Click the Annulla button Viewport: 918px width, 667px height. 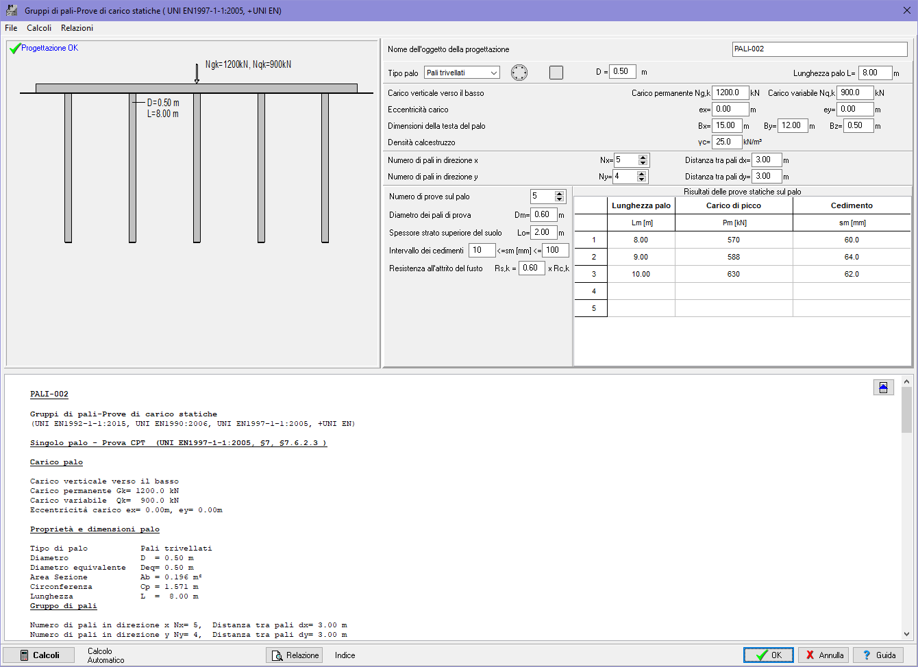click(823, 655)
